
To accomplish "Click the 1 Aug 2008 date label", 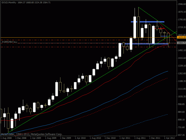I will [x=6, y=138].
